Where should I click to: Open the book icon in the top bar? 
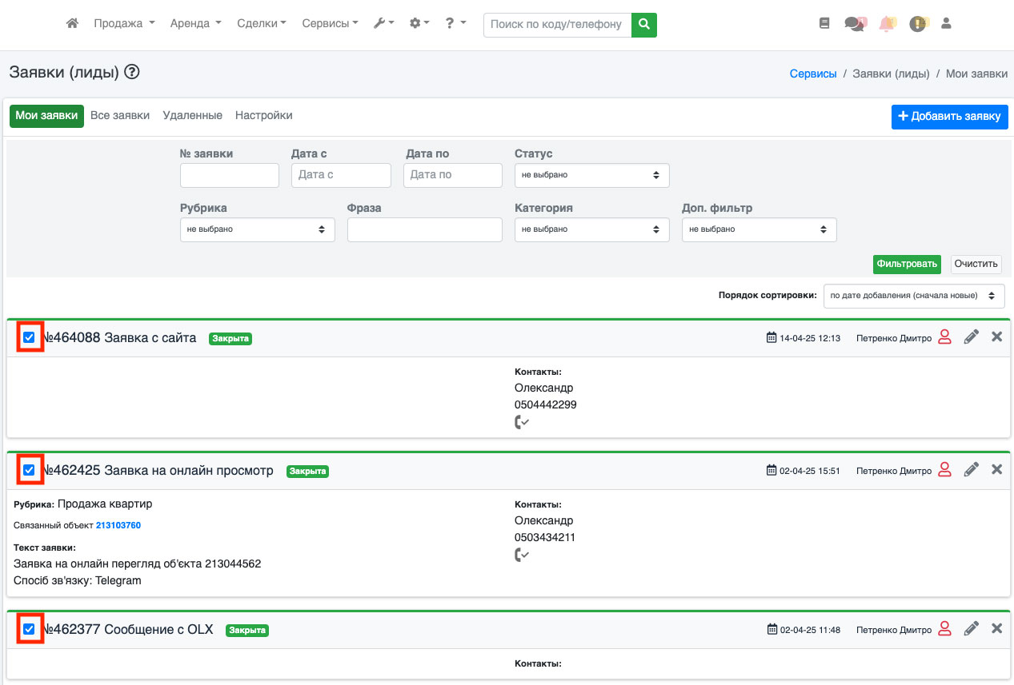tap(824, 24)
